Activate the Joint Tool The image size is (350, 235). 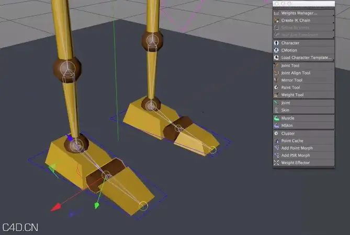tap(303, 66)
